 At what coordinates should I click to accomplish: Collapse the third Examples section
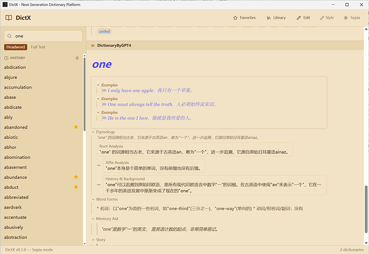[x=98, y=113]
